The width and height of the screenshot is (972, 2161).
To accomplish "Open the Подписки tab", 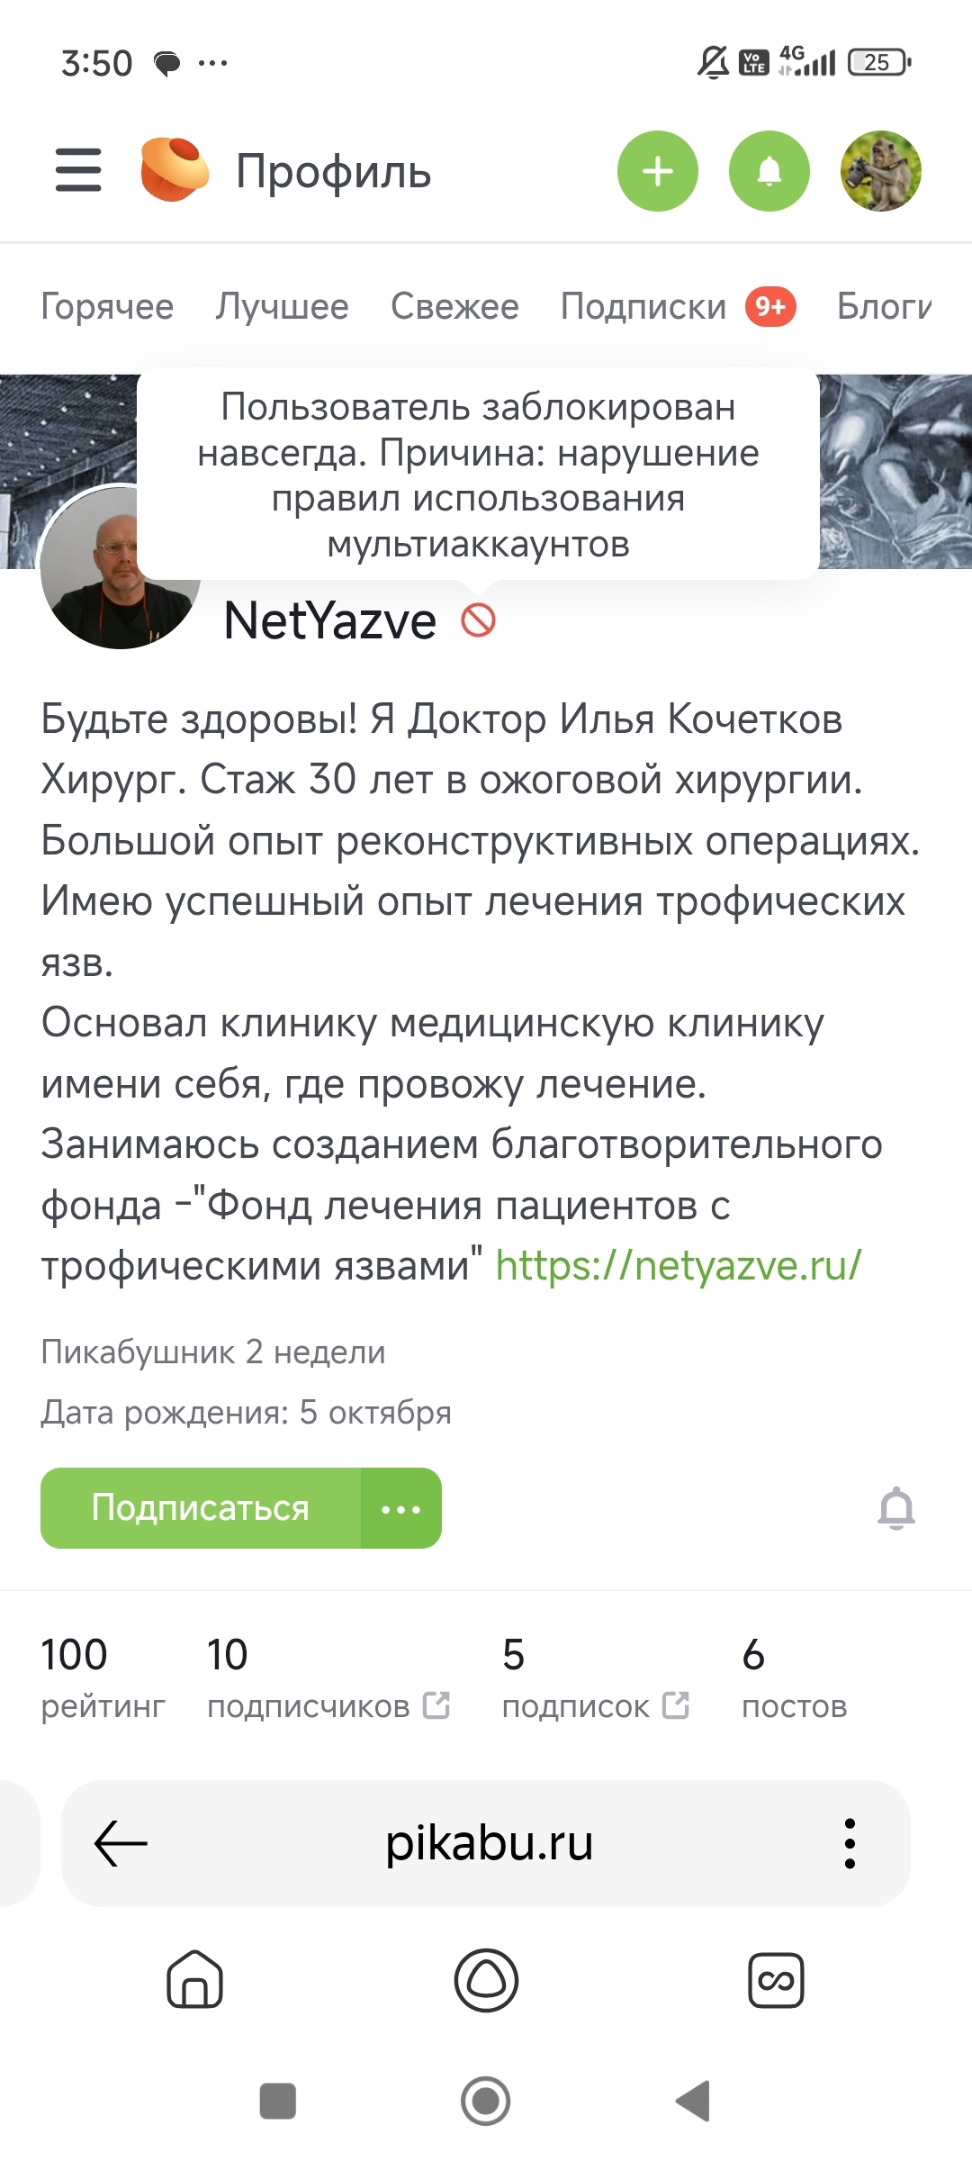I will (x=643, y=307).
